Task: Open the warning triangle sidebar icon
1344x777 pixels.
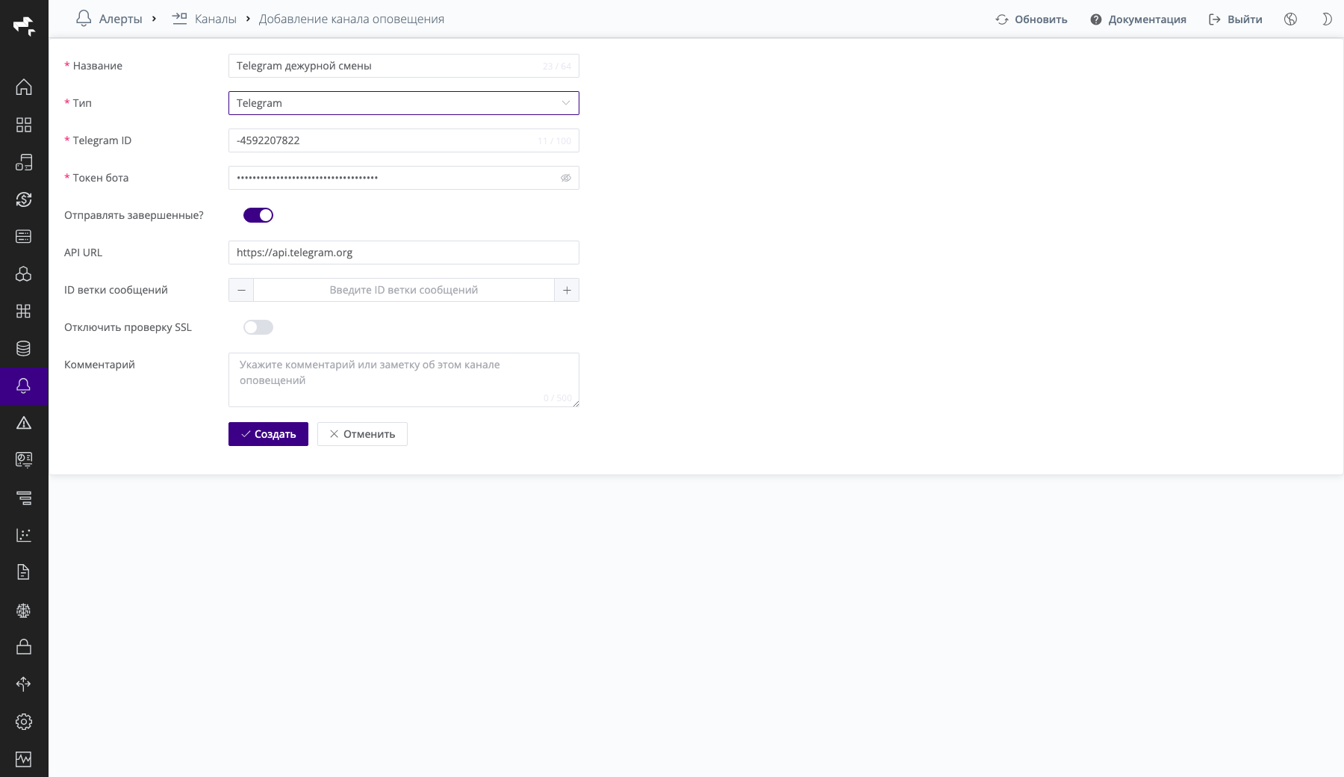Action: coord(24,423)
